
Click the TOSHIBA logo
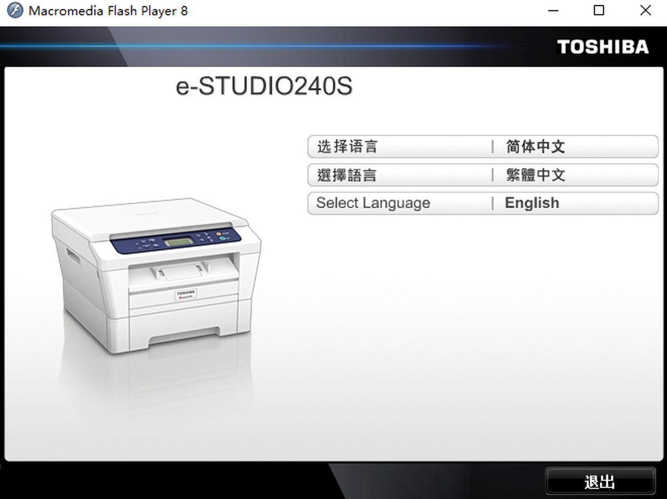point(603,47)
